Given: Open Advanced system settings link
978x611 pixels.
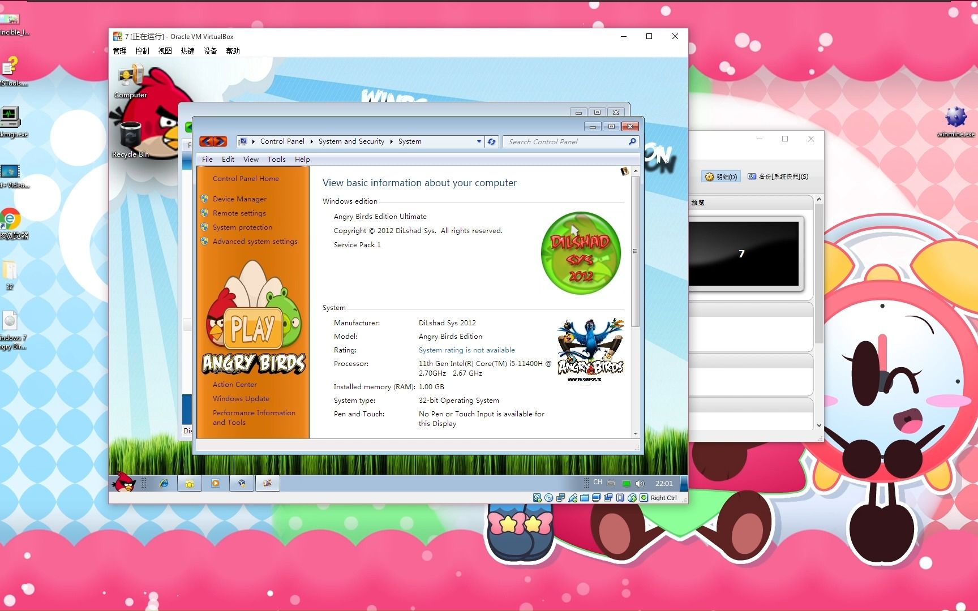Looking at the screenshot, I should [x=255, y=242].
